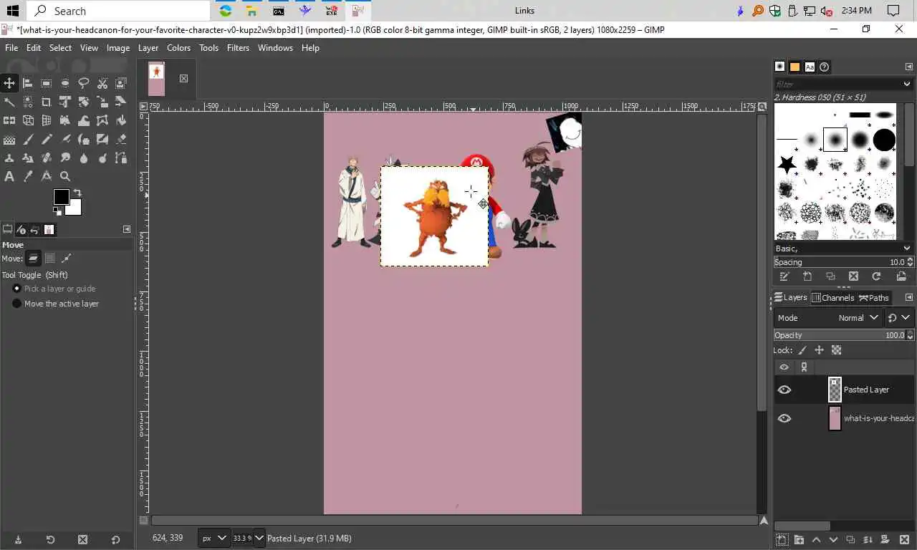Choose the Rectangle Select tool
The width and height of the screenshot is (917, 550).
[x=47, y=83]
